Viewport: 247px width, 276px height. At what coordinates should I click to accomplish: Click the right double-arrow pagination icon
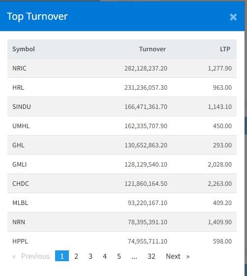tap(188, 256)
